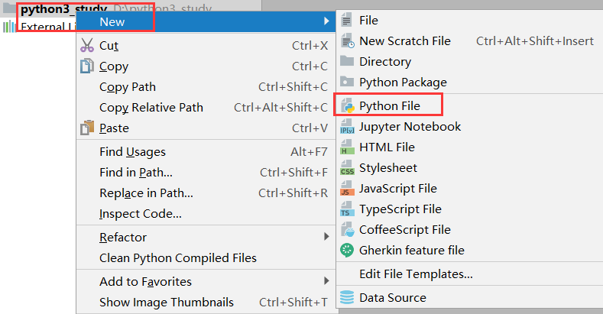Image resolution: width=603 pixels, height=314 pixels.
Task: Click the Paste clipboard icon
Action: (x=87, y=128)
